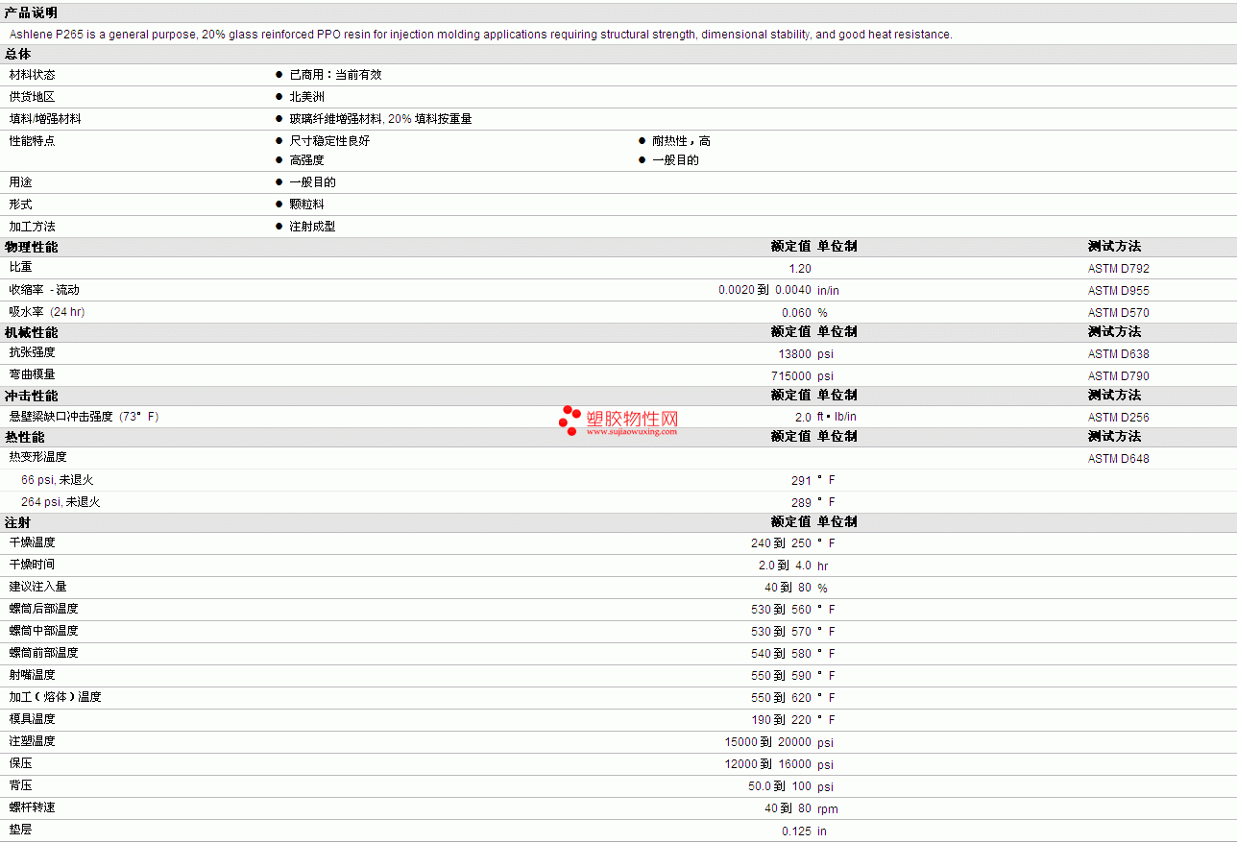The width and height of the screenshot is (1237, 843).
Task: Select the "ASTM D792" test method
Action: pos(1118,269)
